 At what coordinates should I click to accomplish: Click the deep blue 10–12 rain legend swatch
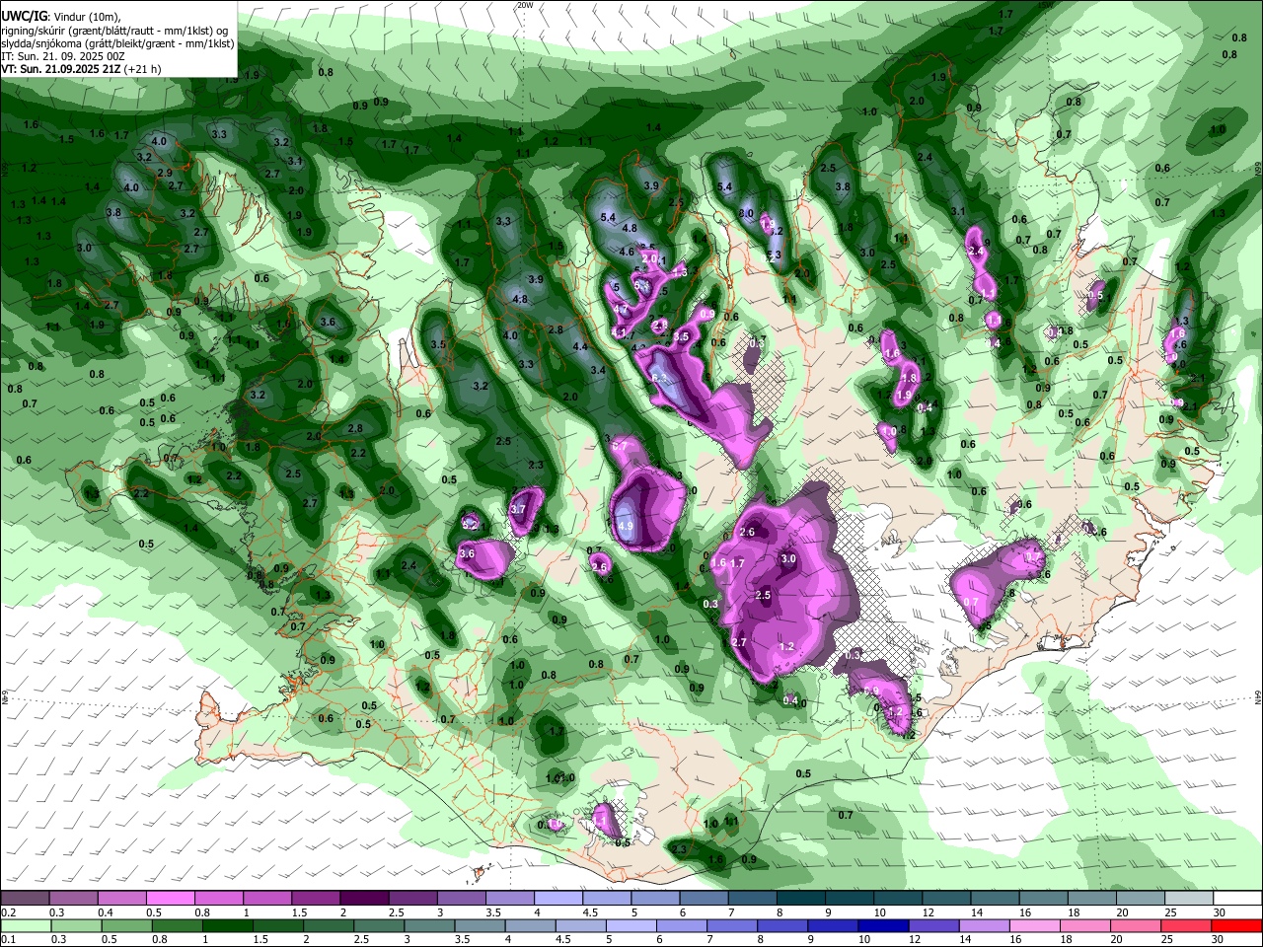[884, 925]
